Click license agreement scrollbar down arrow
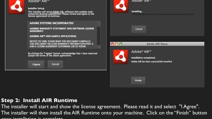 pos(99,47)
